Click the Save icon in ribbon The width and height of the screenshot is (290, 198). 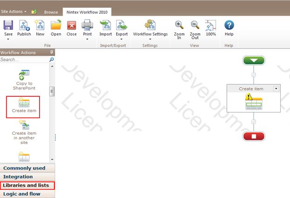8,25
